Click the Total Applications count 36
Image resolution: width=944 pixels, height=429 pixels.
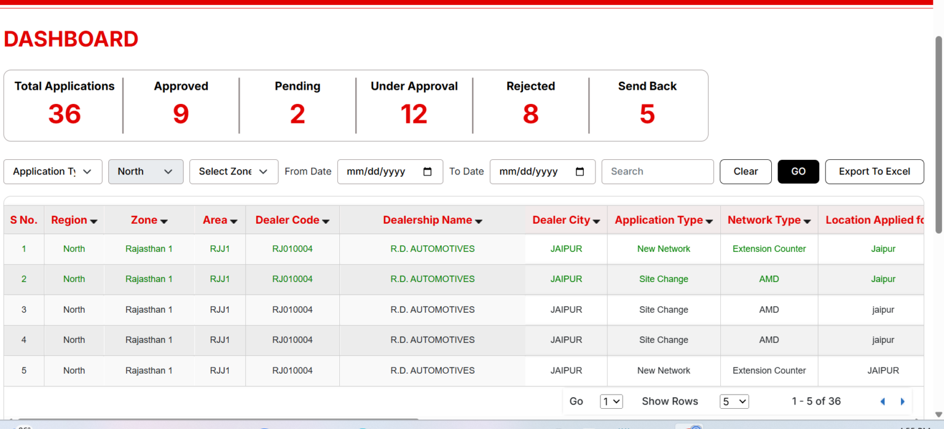pyautogui.click(x=65, y=114)
